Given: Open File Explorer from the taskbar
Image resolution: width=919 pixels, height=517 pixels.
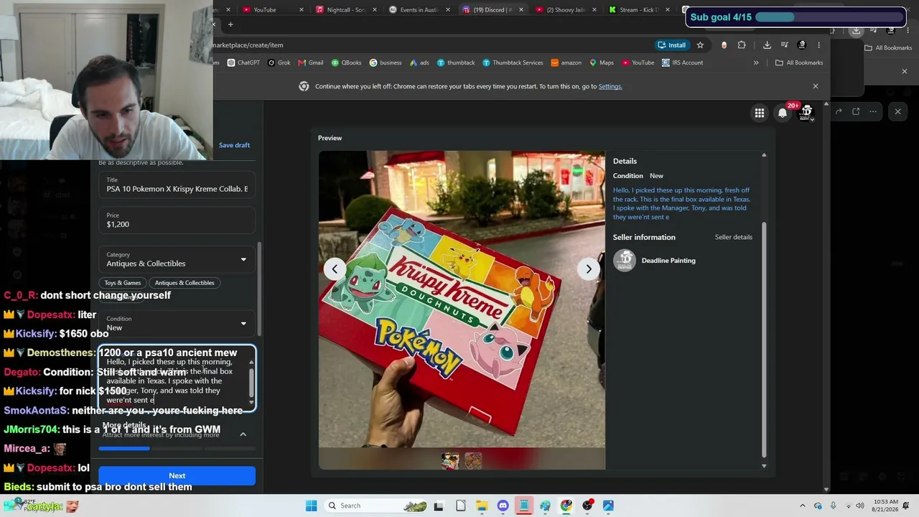Looking at the screenshot, I should pos(482,506).
